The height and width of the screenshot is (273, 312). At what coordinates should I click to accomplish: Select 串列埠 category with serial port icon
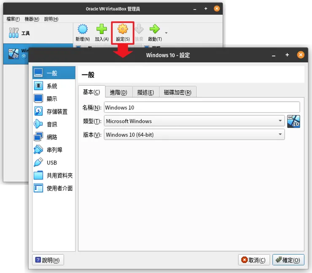tap(54, 150)
